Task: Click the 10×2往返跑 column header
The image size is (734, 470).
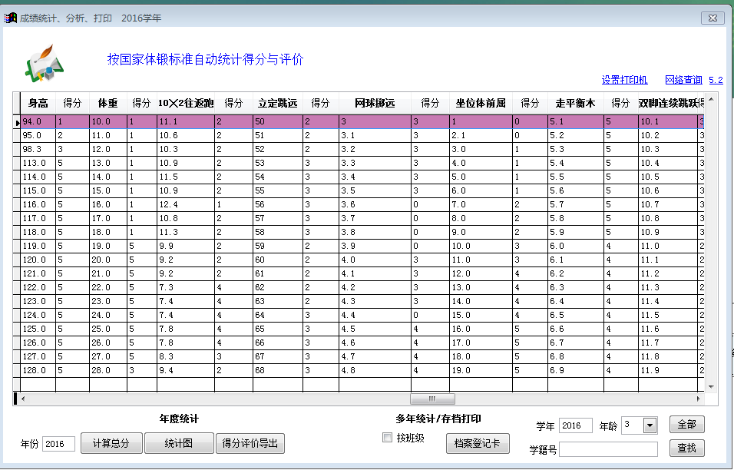Action: click(x=185, y=104)
